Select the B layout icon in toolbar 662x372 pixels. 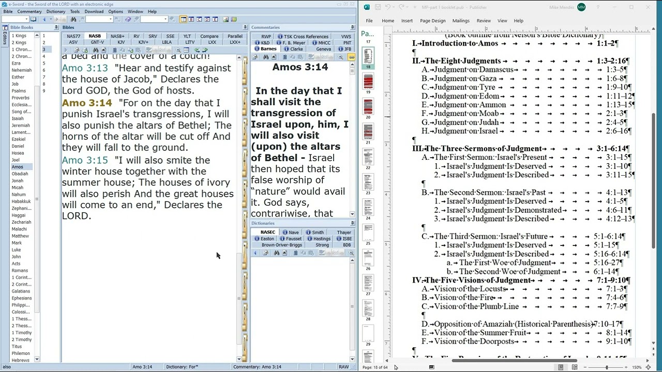pos(191,19)
